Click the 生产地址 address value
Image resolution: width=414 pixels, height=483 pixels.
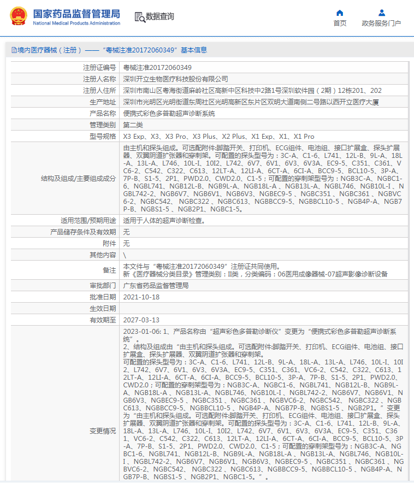[251, 102]
